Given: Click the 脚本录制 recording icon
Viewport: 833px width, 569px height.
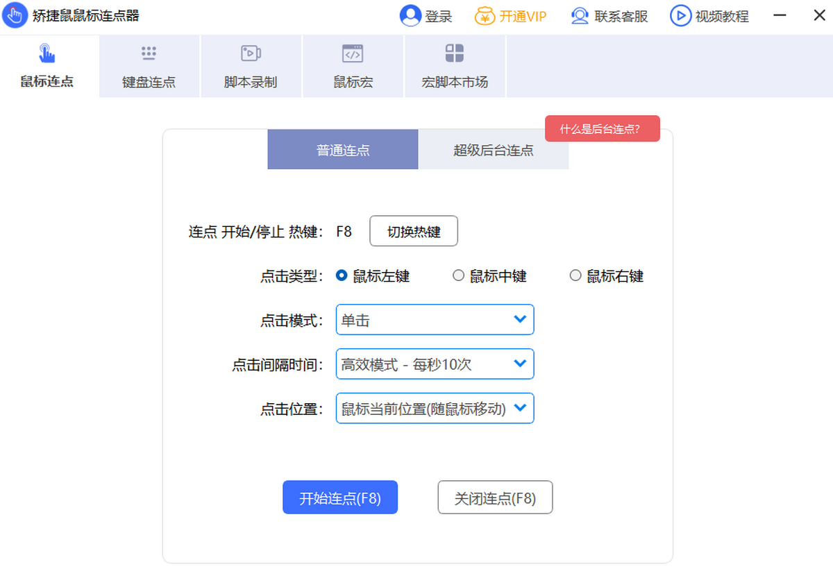Looking at the screenshot, I should coord(251,53).
